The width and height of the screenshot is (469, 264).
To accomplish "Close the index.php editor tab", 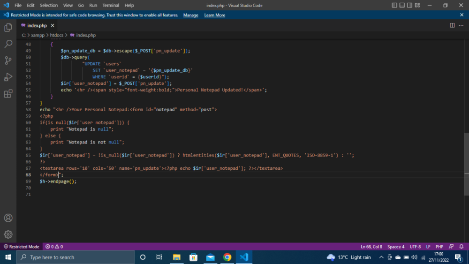I will pos(53,25).
